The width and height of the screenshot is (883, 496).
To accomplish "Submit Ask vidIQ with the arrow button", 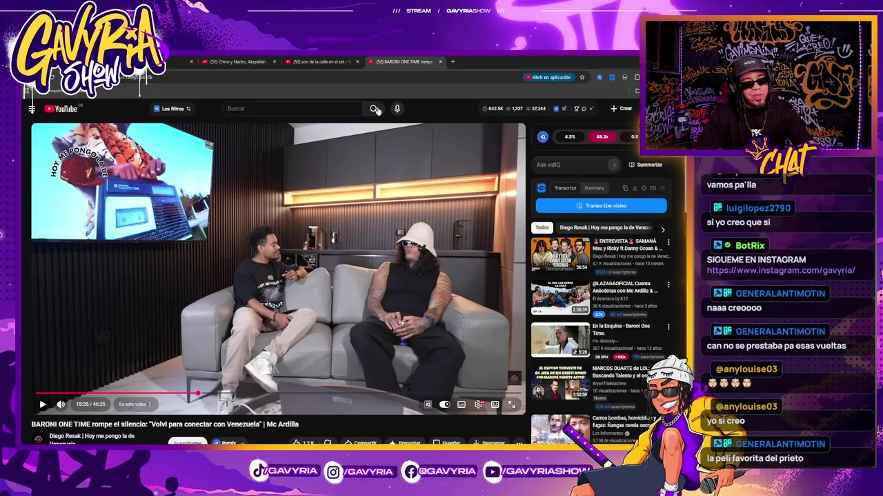I will [614, 165].
